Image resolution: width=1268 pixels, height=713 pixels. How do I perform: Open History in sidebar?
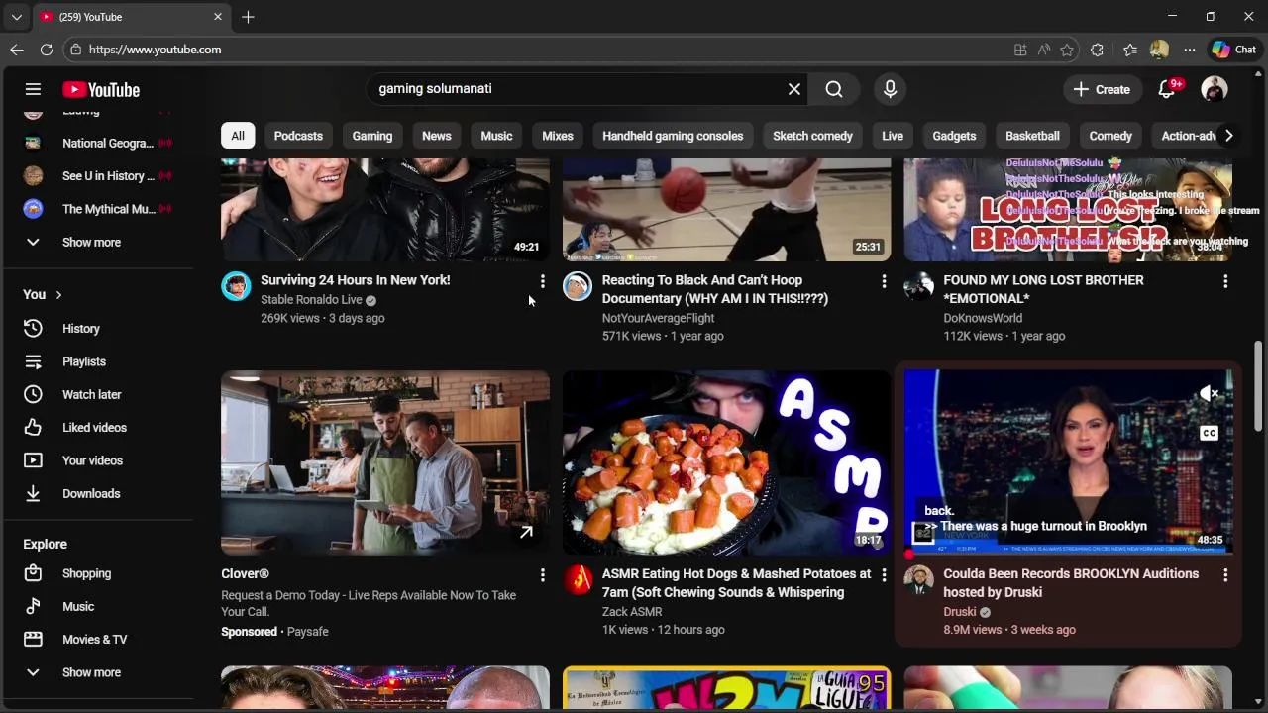pos(99,328)
